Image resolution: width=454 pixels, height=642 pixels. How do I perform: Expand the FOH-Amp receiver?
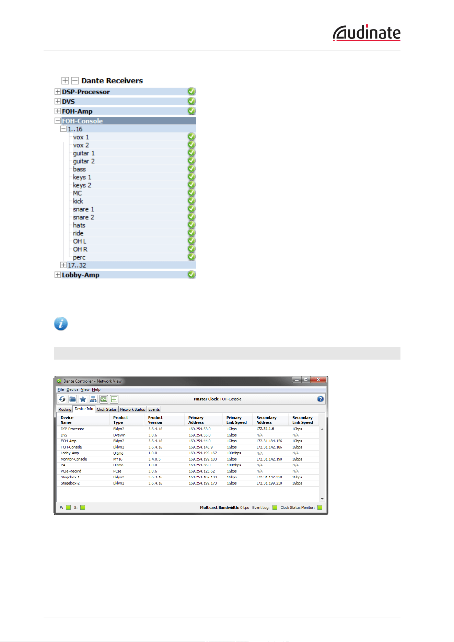[58, 111]
